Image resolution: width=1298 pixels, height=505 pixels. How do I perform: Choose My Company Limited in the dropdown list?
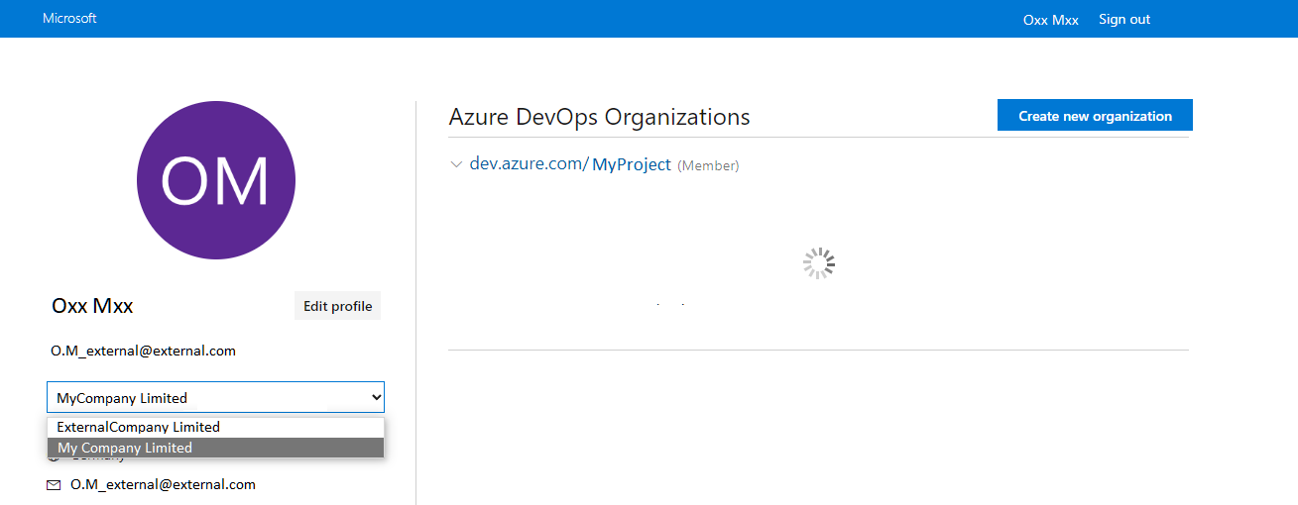215,448
